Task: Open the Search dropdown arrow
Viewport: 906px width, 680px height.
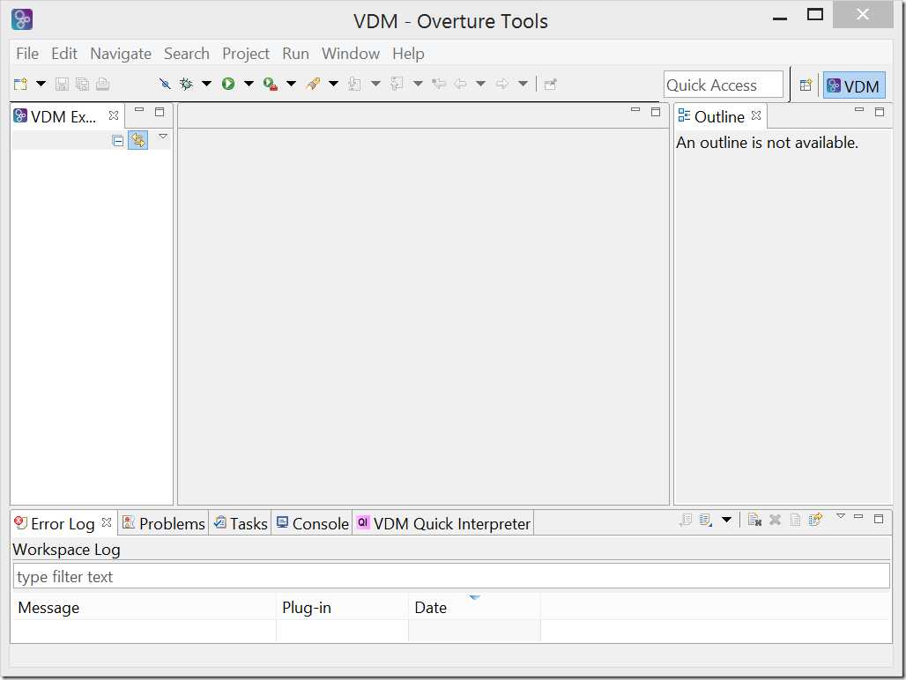Action: tap(333, 85)
